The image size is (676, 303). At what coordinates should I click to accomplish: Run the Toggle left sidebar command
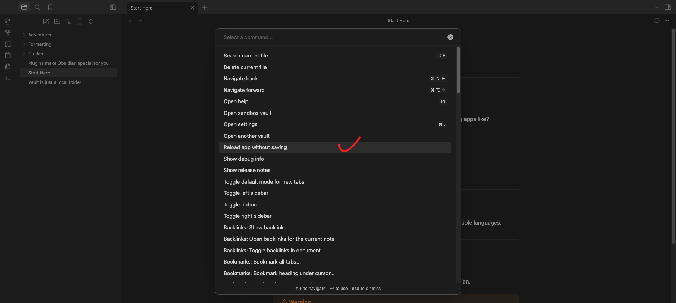tap(335, 193)
